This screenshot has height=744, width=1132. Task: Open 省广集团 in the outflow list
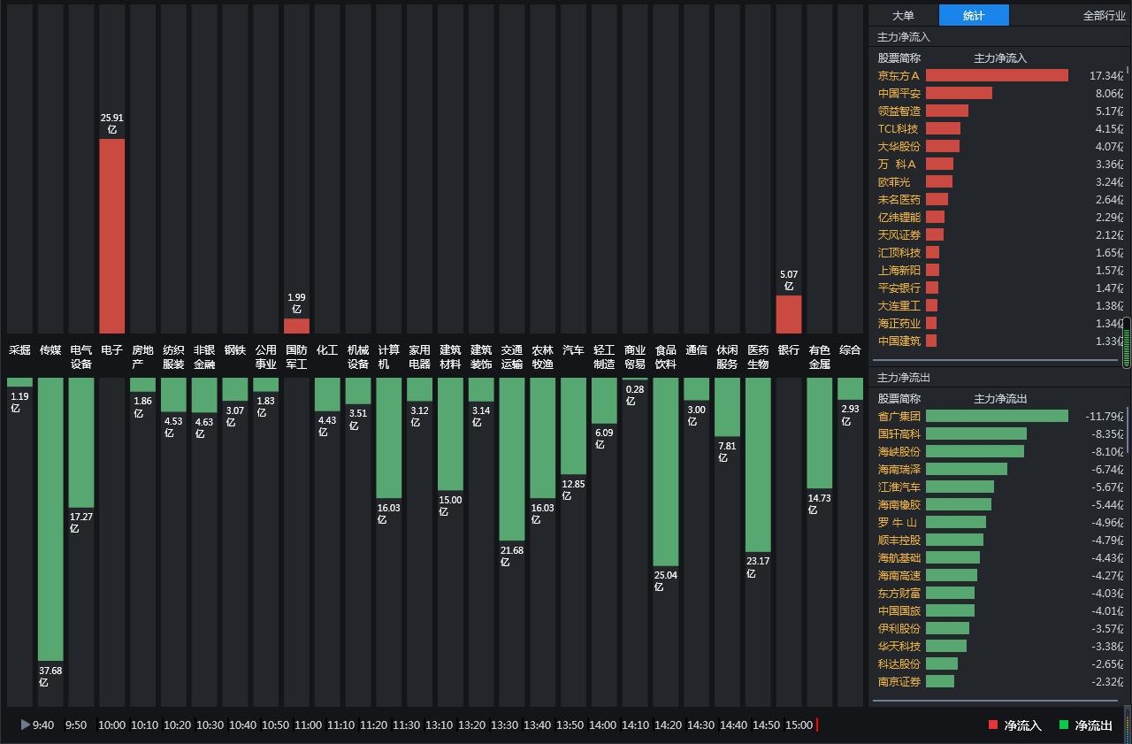(899, 416)
